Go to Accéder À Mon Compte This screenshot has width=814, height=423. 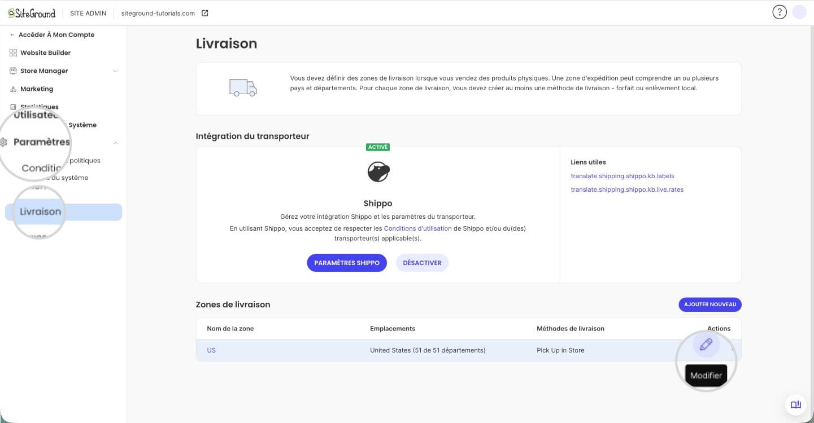56,35
